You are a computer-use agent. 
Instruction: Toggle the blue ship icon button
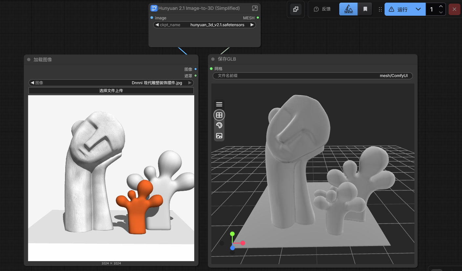click(348, 9)
